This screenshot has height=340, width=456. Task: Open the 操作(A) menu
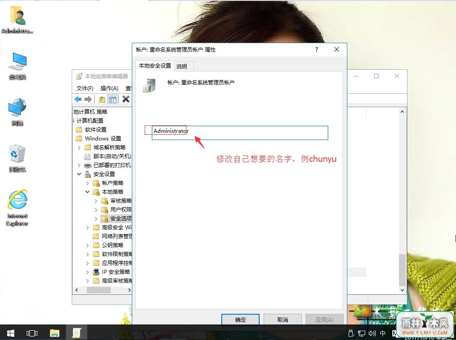coord(110,88)
